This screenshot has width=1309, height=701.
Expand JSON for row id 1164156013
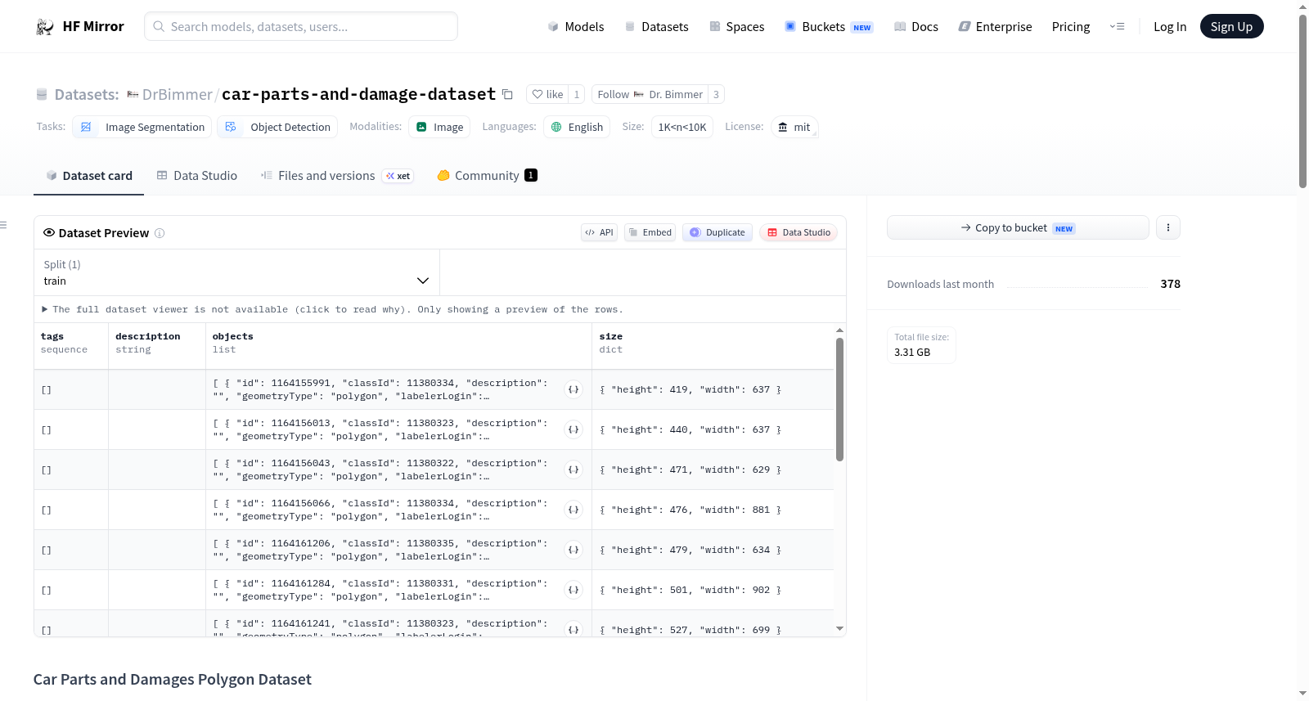click(574, 429)
